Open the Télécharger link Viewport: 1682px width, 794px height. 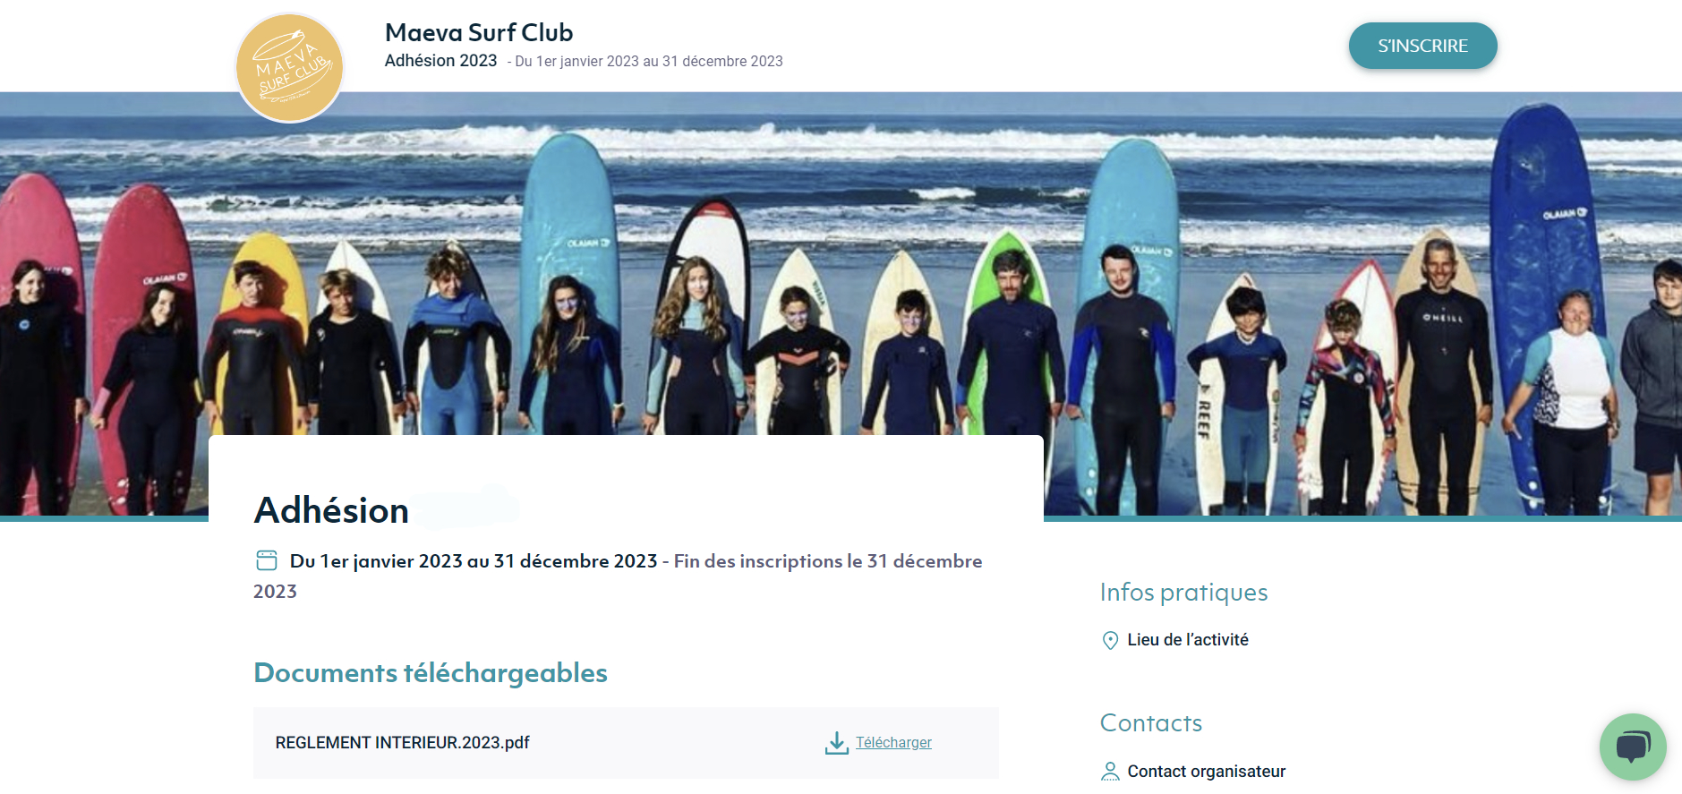coord(893,743)
